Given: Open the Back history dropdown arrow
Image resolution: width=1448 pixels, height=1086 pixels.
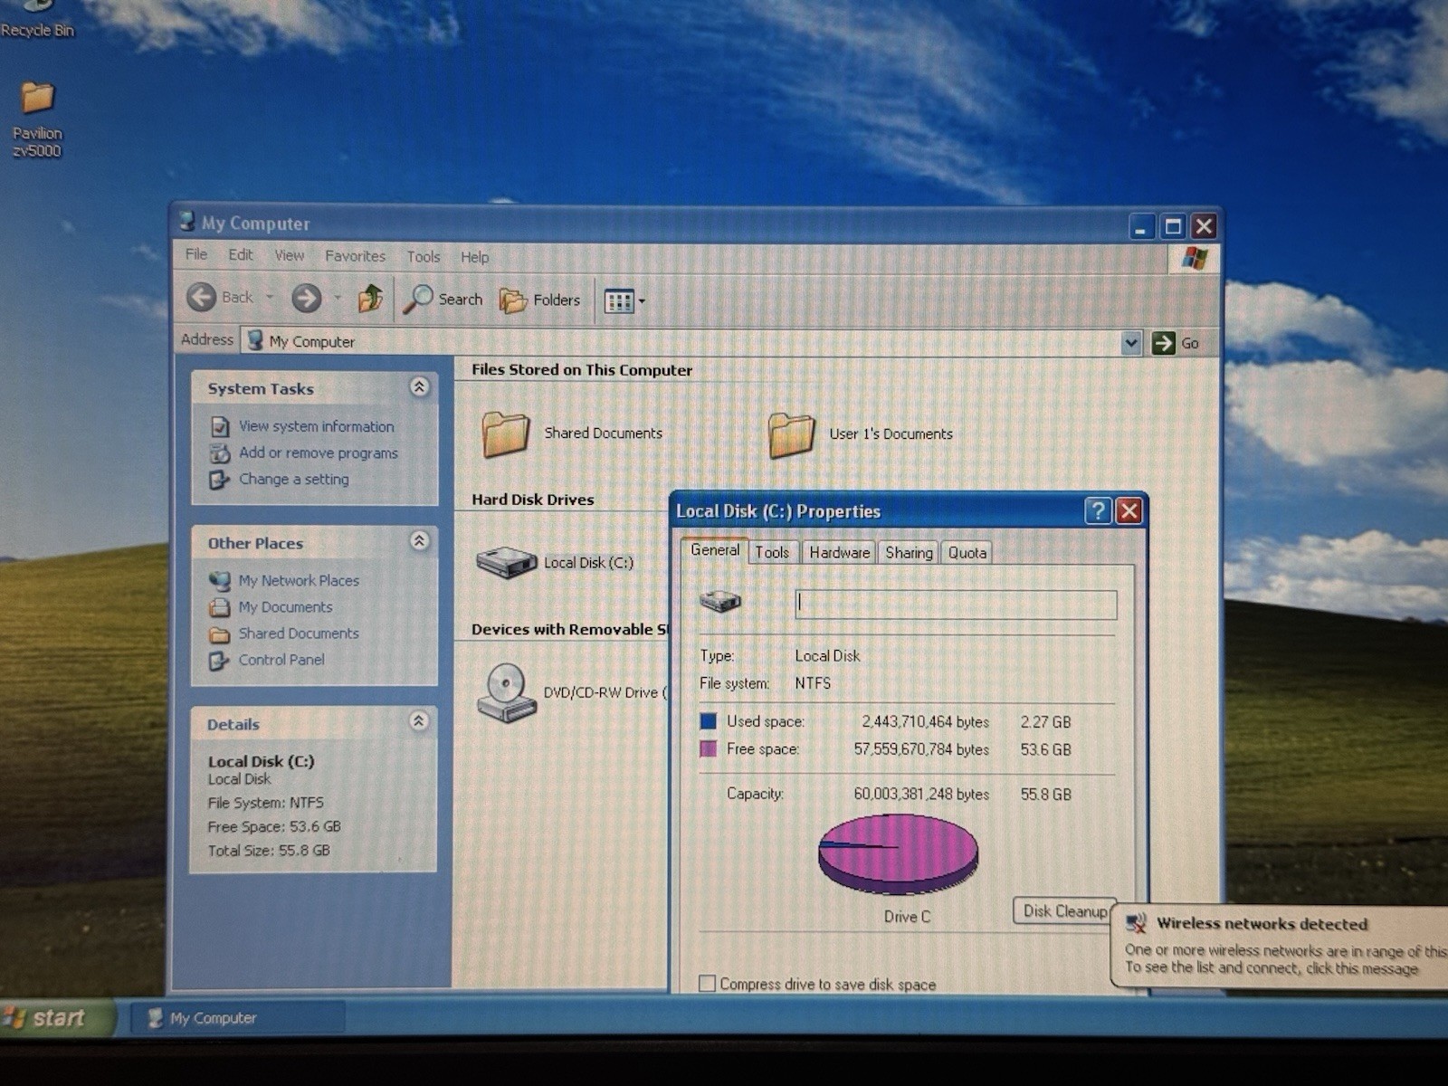Looking at the screenshot, I should tap(270, 297).
